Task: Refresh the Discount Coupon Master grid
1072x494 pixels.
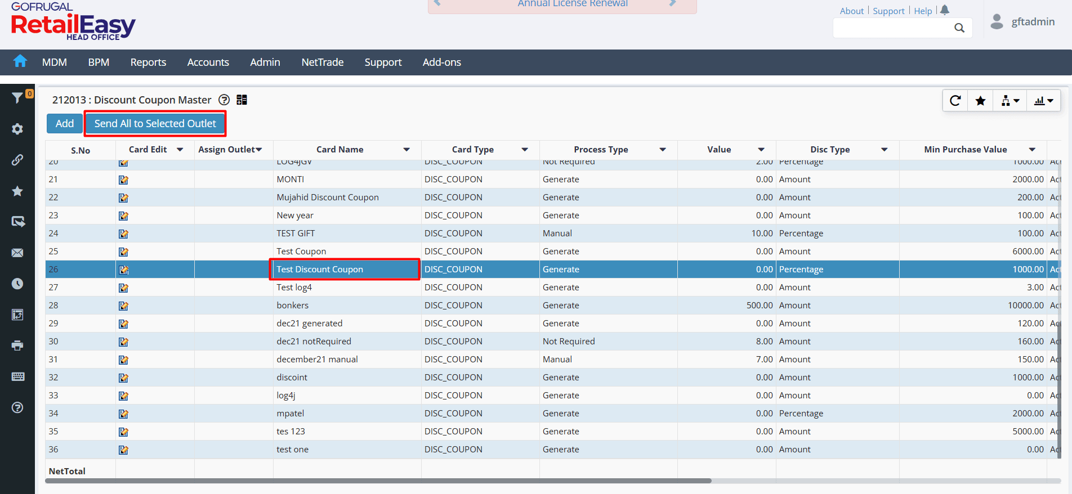Action: point(955,101)
